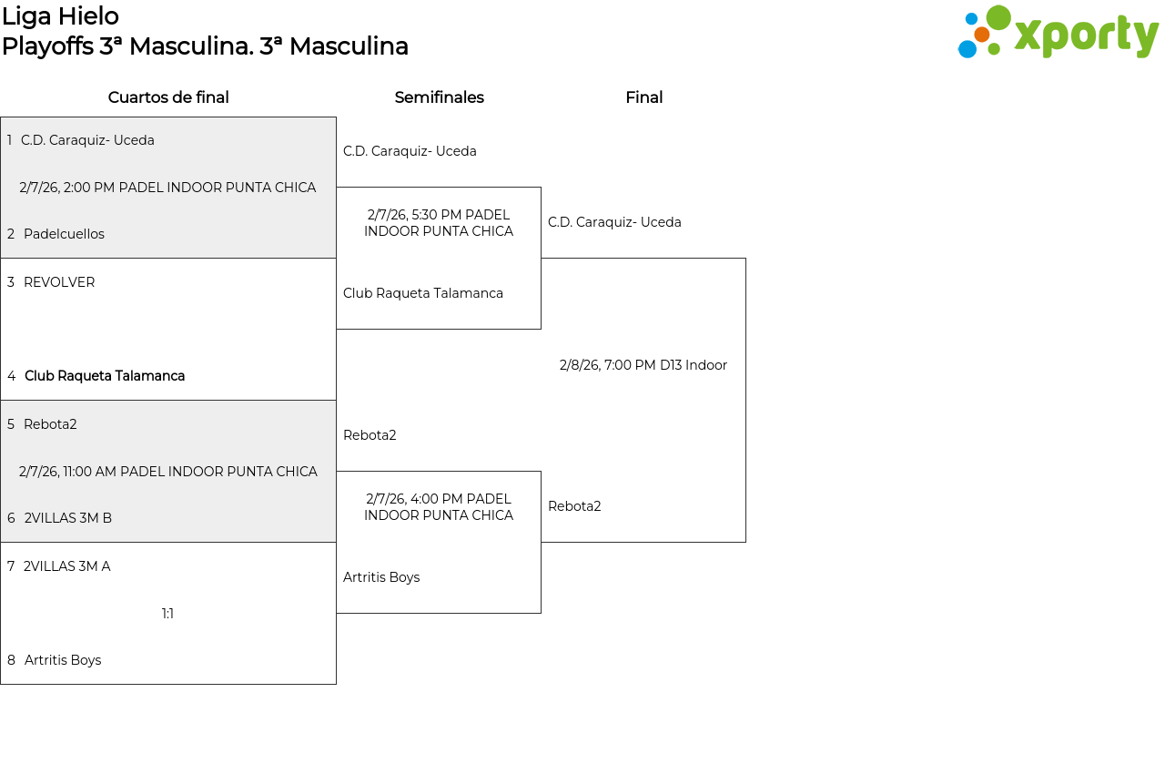
Task: Click bold Club Raqueta Talamanca in quarterfinals
Action: [105, 376]
